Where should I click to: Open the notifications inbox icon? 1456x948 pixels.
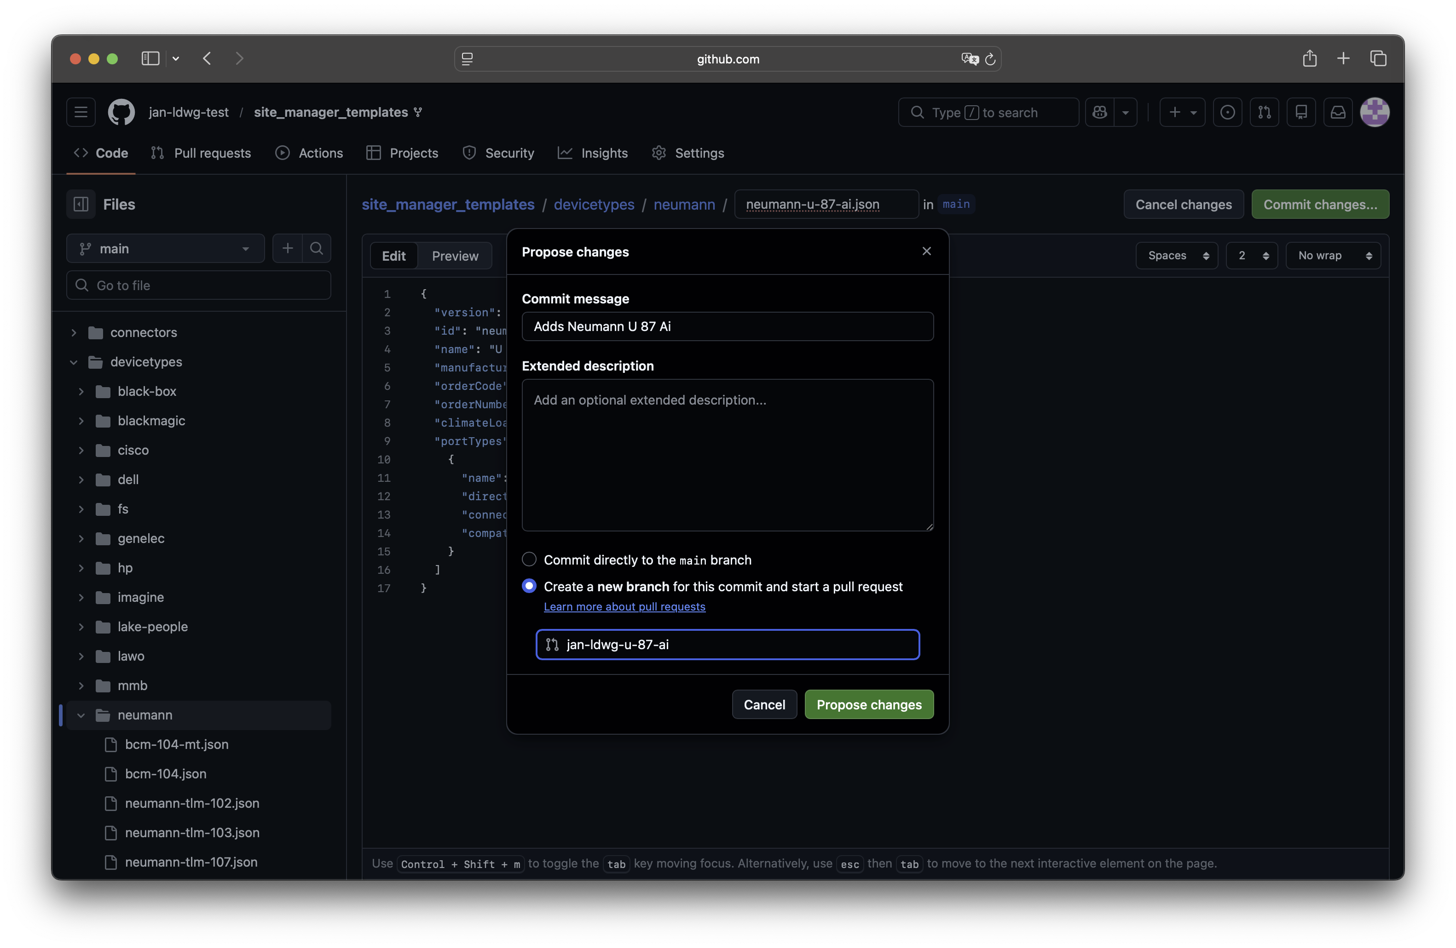pyautogui.click(x=1338, y=113)
